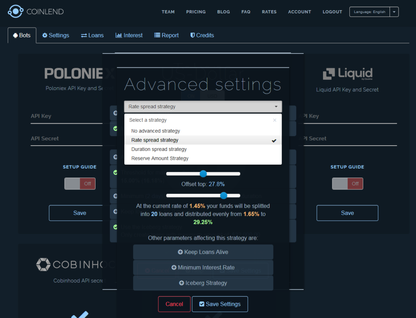Open the Credits tab
The width and height of the screenshot is (416, 318).
click(202, 35)
